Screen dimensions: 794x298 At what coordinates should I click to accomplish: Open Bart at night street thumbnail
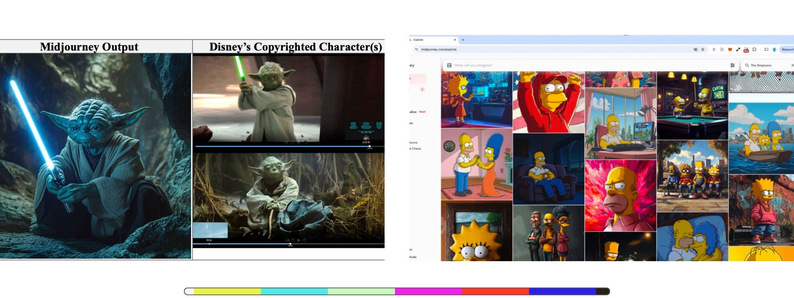621,246
